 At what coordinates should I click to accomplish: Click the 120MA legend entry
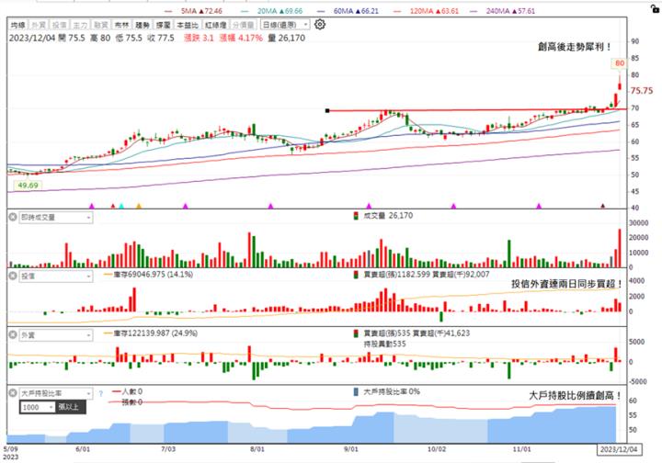coord(426,11)
